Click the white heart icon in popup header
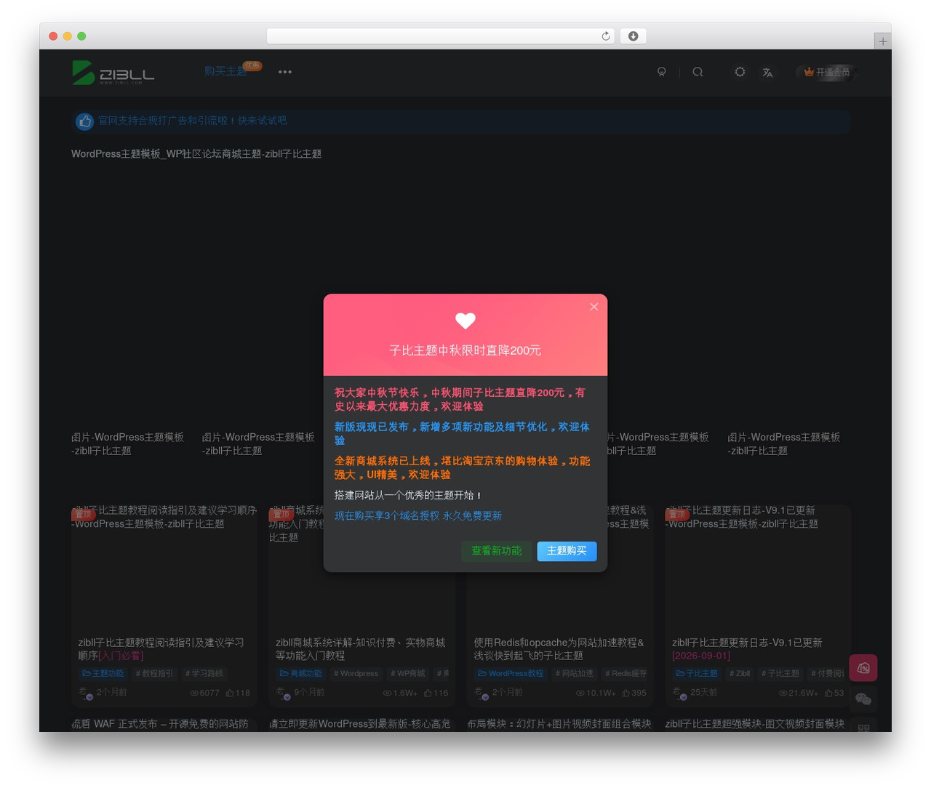 click(465, 321)
